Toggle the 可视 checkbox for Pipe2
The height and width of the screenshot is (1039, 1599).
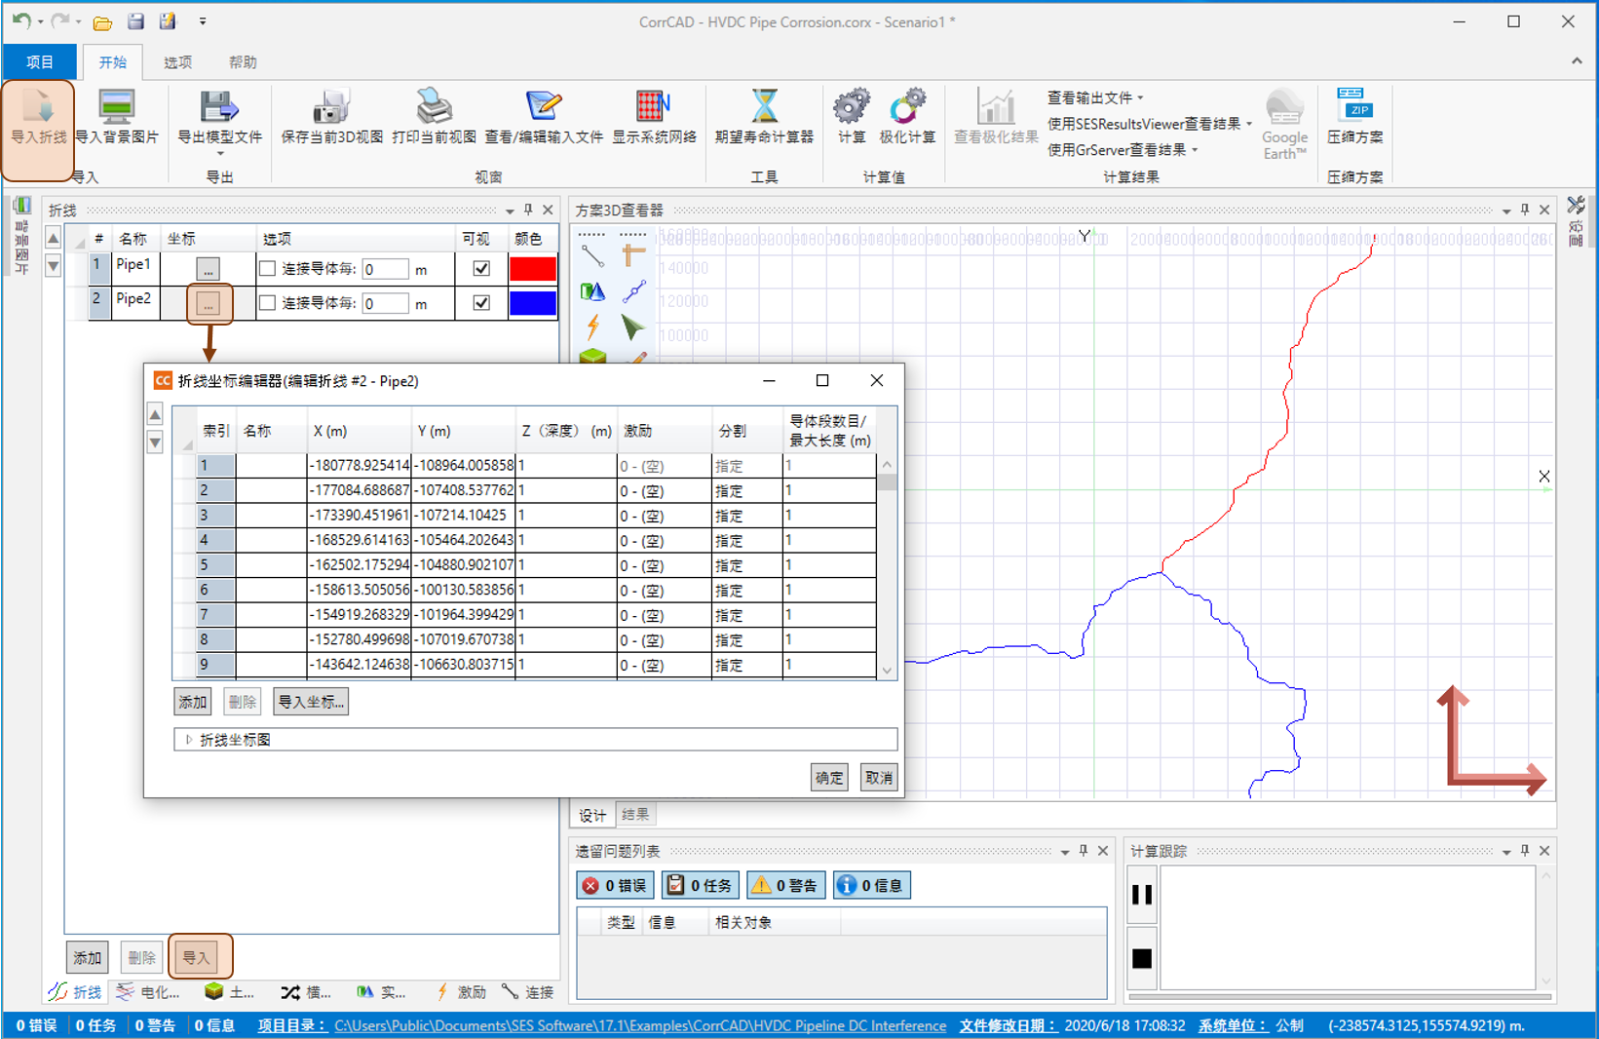[x=481, y=303]
